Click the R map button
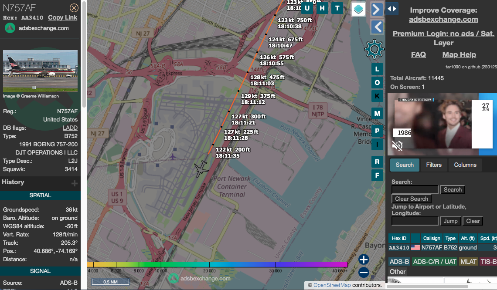 (377, 162)
